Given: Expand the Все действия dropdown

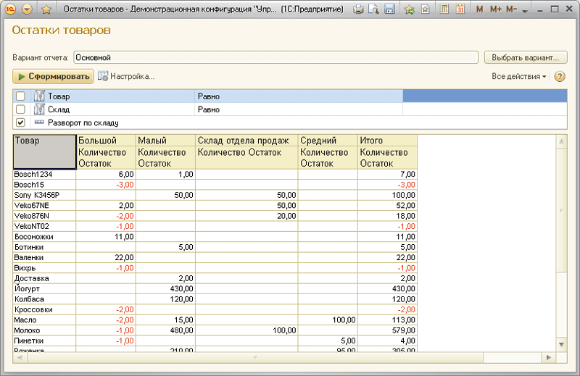Looking at the screenshot, I should 519,76.
